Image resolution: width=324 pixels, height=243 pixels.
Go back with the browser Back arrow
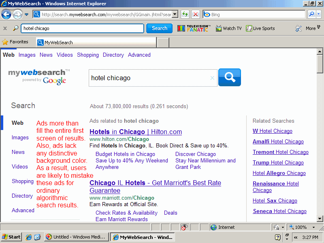(6, 15)
